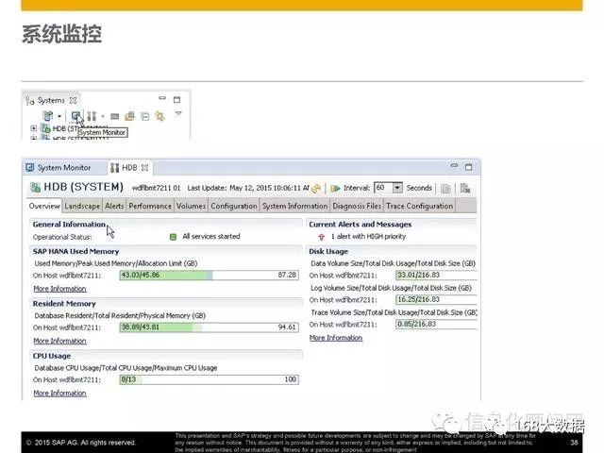Open the dropdown beside the Administration tools icon
This screenshot has height=453, width=604.
(x=103, y=116)
